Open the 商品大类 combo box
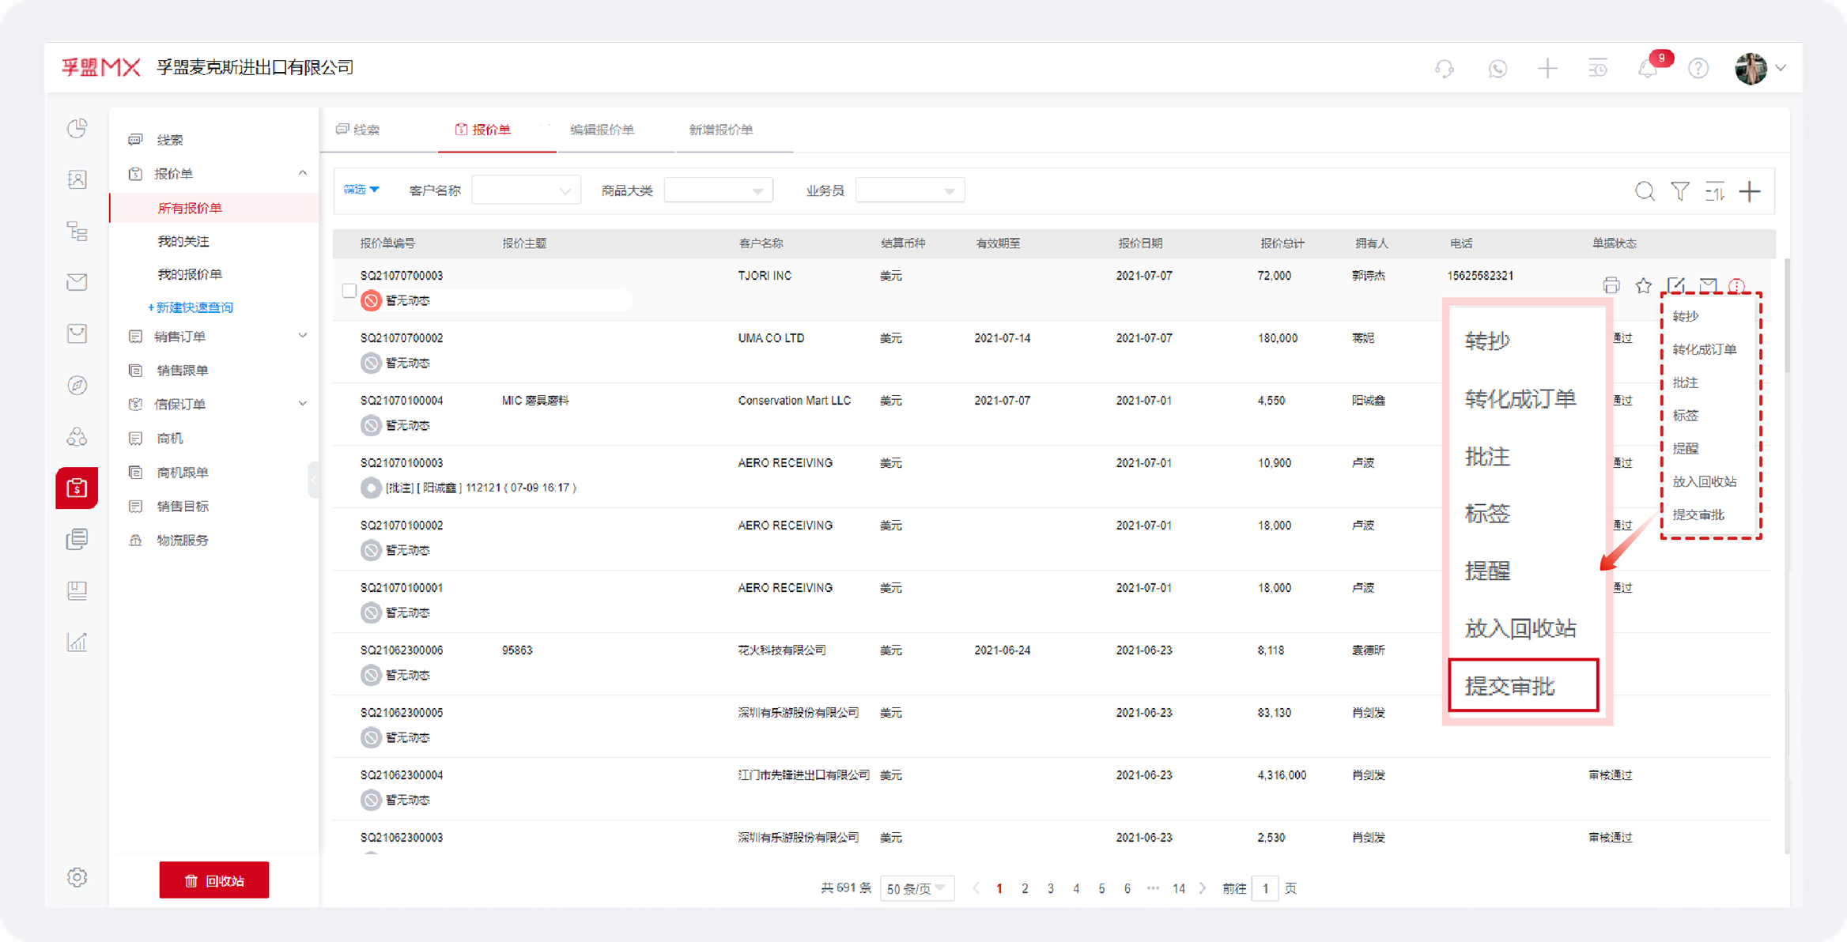The height and width of the screenshot is (942, 1847). click(x=718, y=190)
